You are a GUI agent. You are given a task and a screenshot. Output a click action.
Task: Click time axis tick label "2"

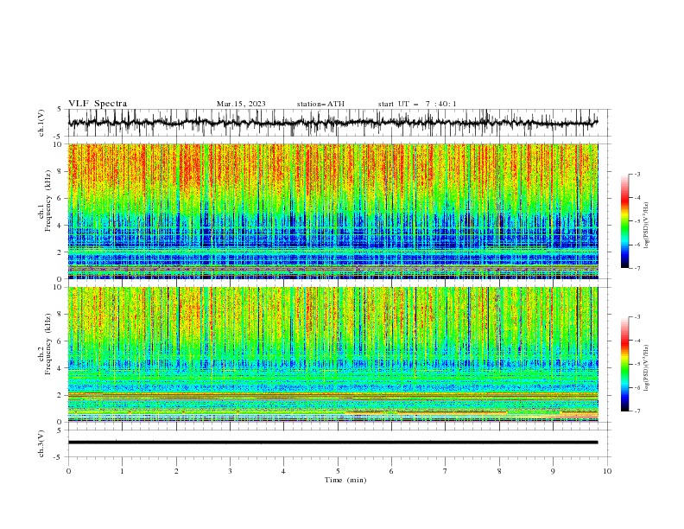[x=176, y=471]
